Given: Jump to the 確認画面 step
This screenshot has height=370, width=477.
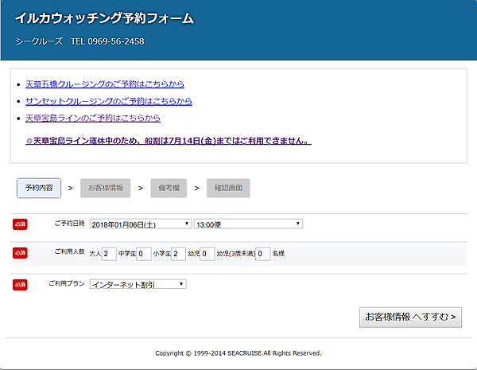Looking at the screenshot, I should 228,188.
